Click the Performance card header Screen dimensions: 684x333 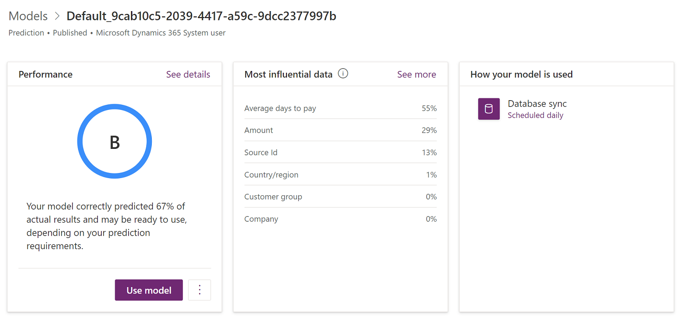[x=45, y=74]
